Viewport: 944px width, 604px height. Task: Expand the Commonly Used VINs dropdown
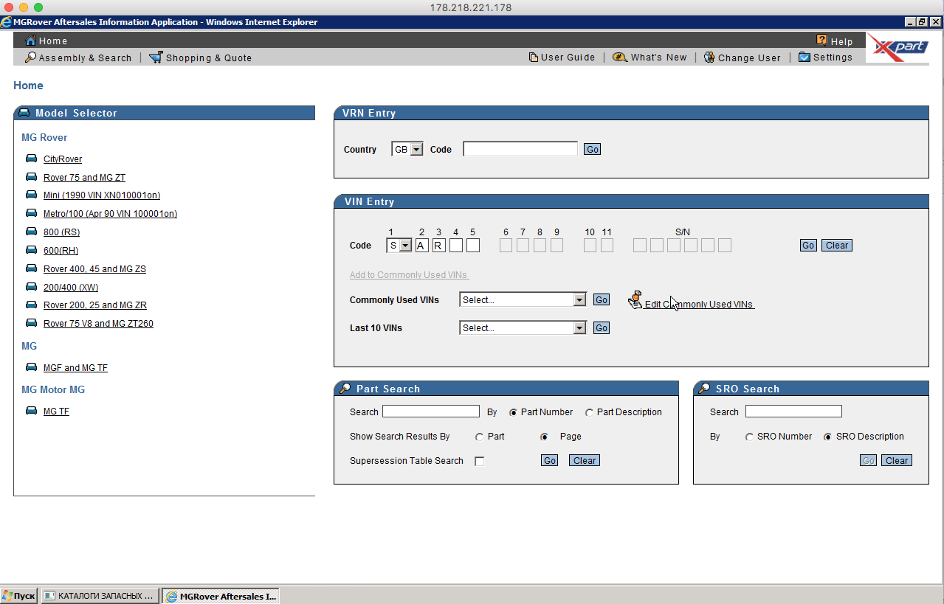coord(579,300)
